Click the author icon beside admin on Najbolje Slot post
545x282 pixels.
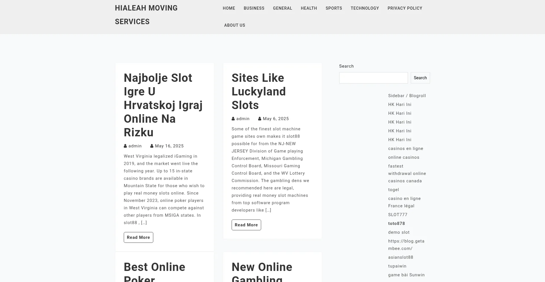click(x=125, y=146)
